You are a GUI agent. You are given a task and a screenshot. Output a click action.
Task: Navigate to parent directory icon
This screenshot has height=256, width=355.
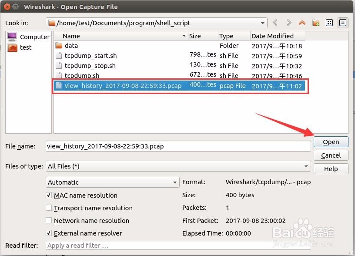[302, 23]
